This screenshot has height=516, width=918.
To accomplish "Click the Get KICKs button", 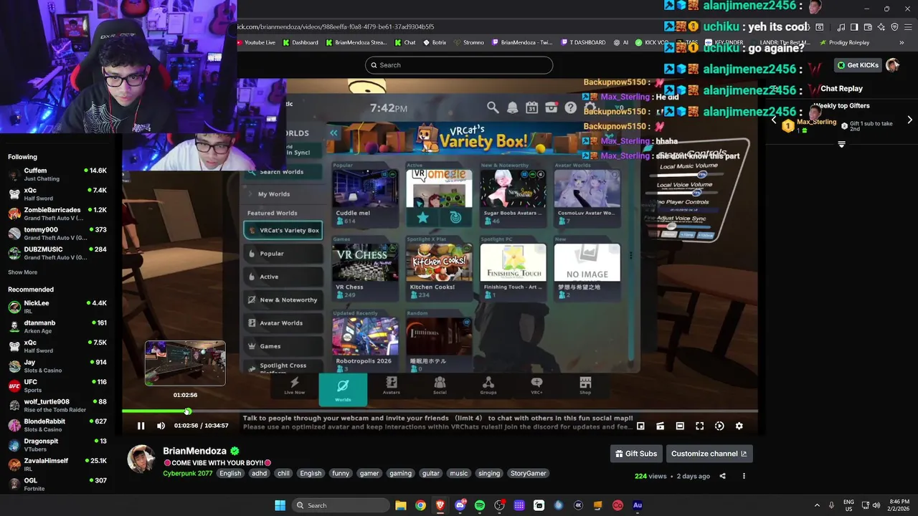I will (x=858, y=65).
